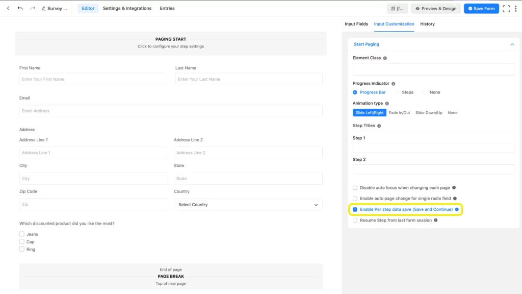Image resolution: width=522 pixels, height=294 pixels.
Task: Click the Step 1 title input
Action: click(433, 148)
